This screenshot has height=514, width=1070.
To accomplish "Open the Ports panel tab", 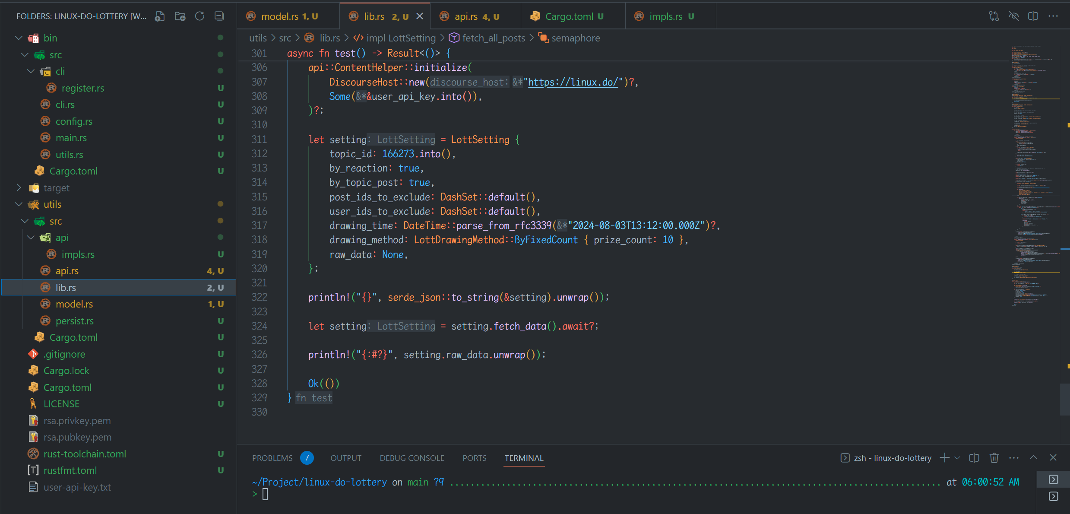I will pos(474,458).
